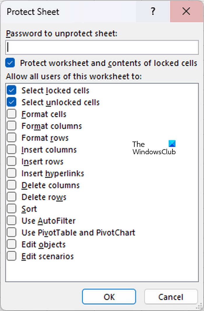The height and width of the screenshot is (311, 204).
Task: Check the Insert hyperlinks option
Action: (11, 173)
